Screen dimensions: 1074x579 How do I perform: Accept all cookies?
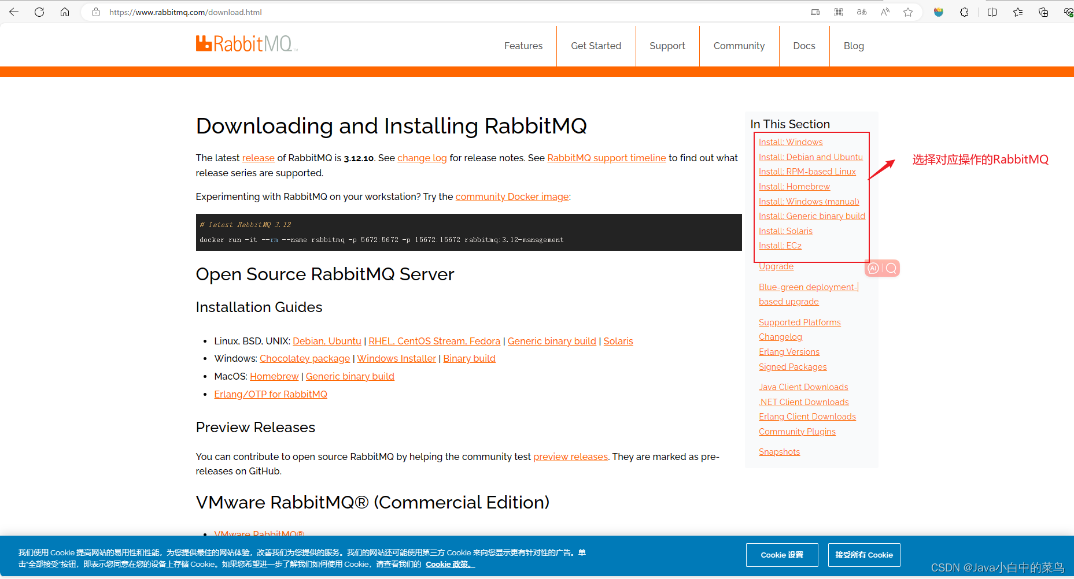[864, 555]
